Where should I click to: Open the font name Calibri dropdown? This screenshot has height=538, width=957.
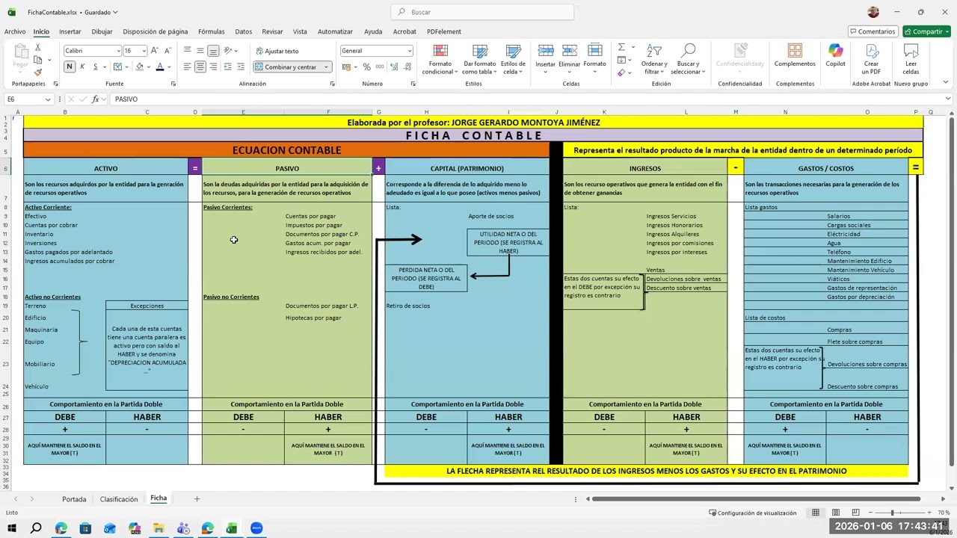pyautogui.click(x=118, y=51)
